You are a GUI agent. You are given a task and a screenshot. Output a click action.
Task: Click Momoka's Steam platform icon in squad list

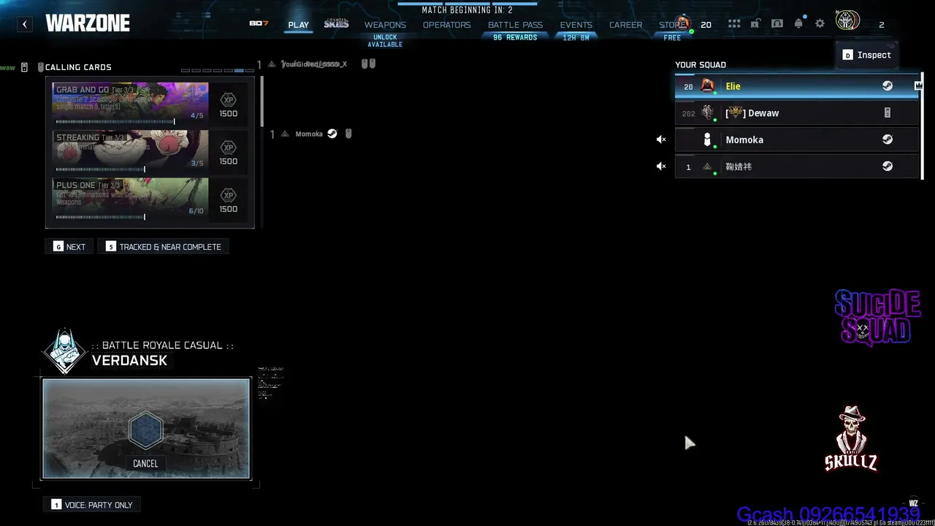pyautogui.click(x=888, y=140)
